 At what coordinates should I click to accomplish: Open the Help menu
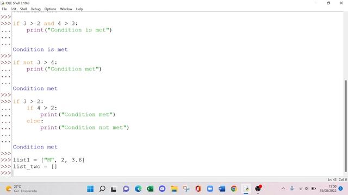[79, 9]
